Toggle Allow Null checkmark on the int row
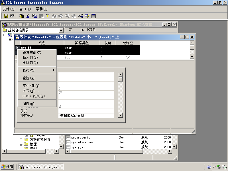Screen dimensions: 228x171 click(x=128, y=57)
